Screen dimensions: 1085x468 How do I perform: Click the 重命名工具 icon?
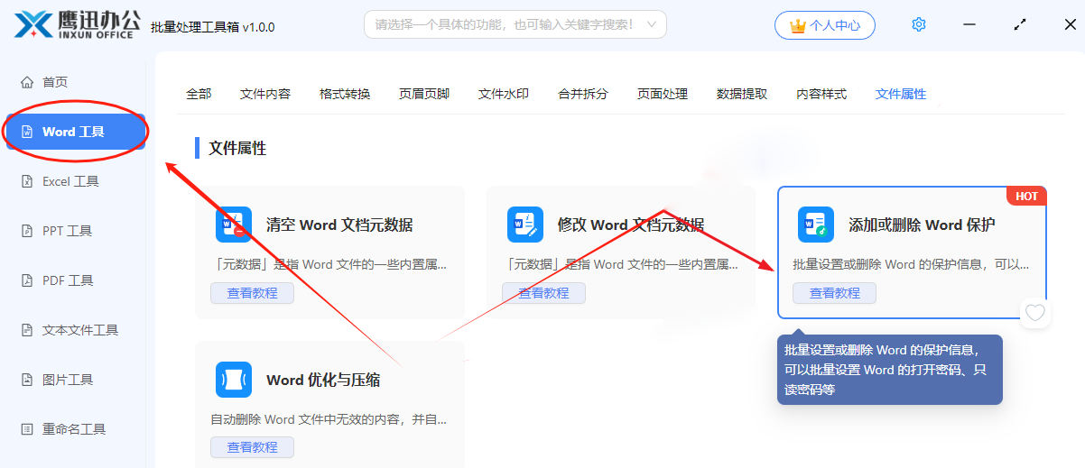pyautogui.click(x=27, y=429)
